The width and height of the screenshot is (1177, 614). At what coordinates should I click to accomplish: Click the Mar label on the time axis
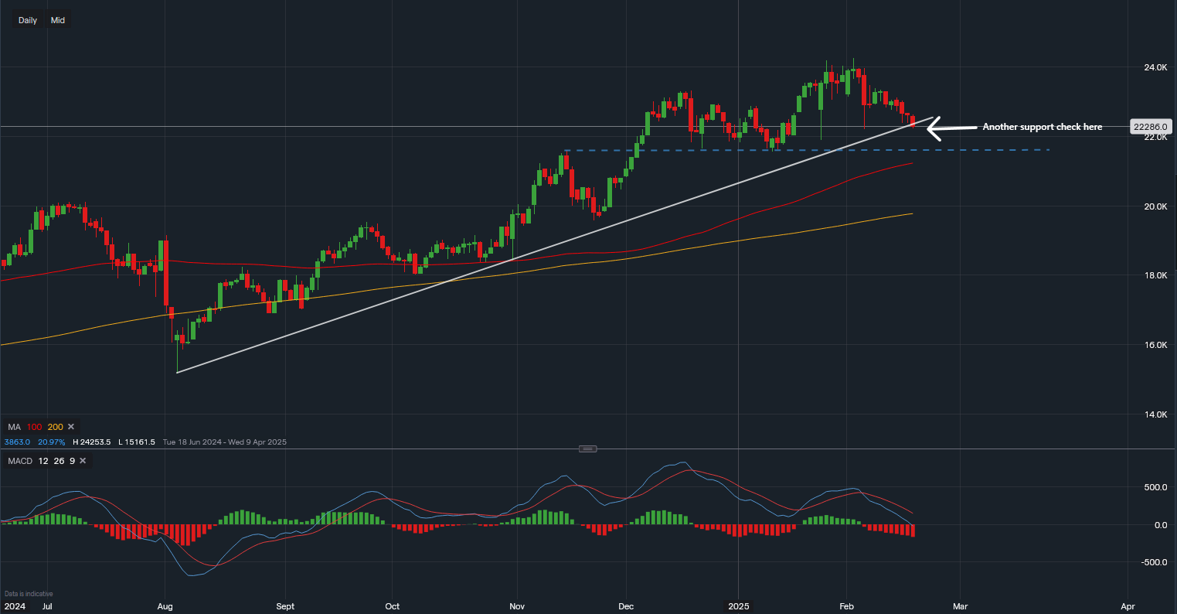958,606
